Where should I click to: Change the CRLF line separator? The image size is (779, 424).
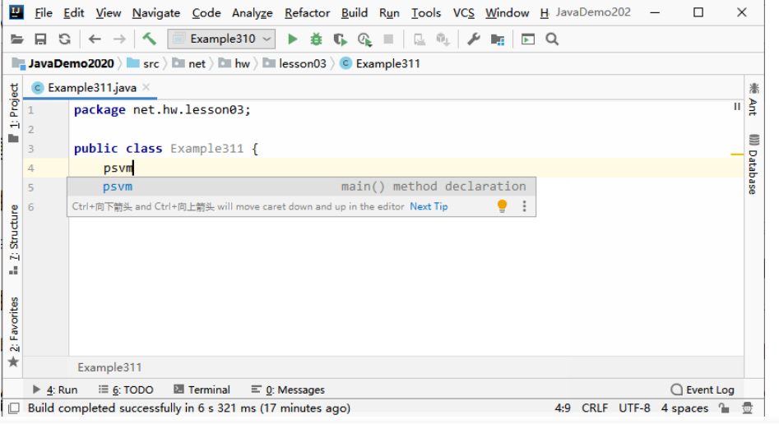[x=595, y=408]
